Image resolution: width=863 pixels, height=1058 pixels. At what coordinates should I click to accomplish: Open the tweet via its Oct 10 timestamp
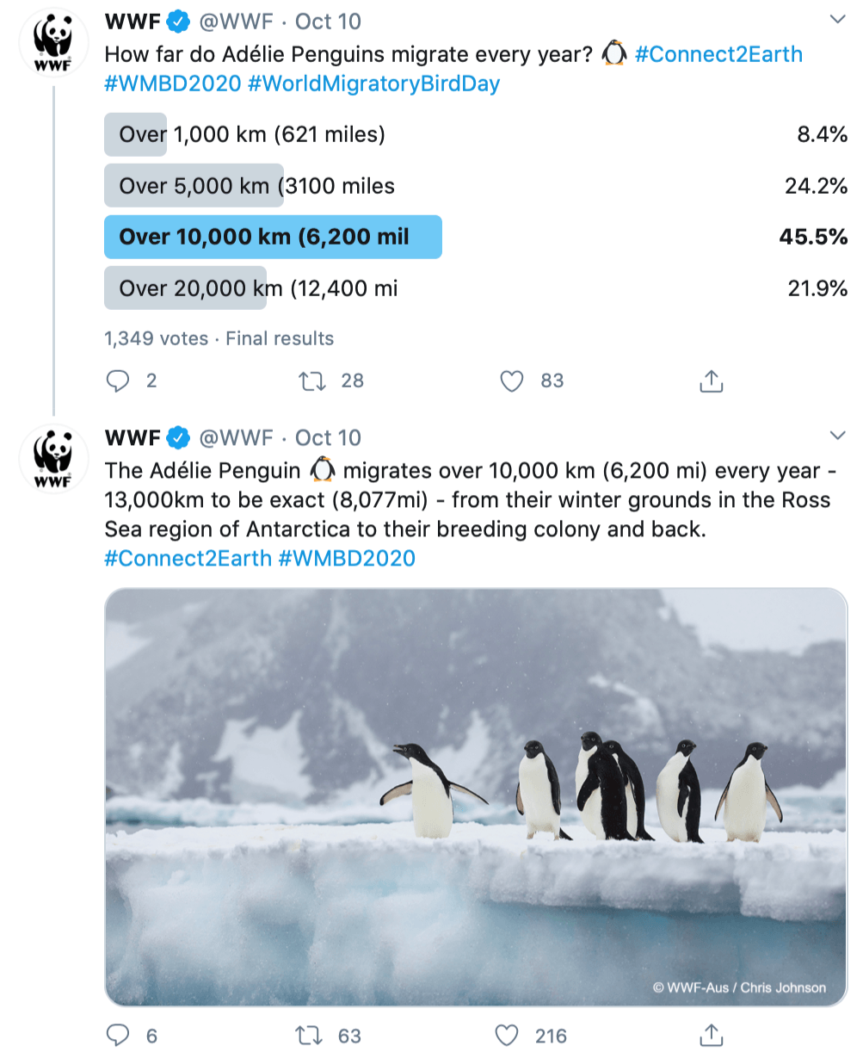point(328,23)
